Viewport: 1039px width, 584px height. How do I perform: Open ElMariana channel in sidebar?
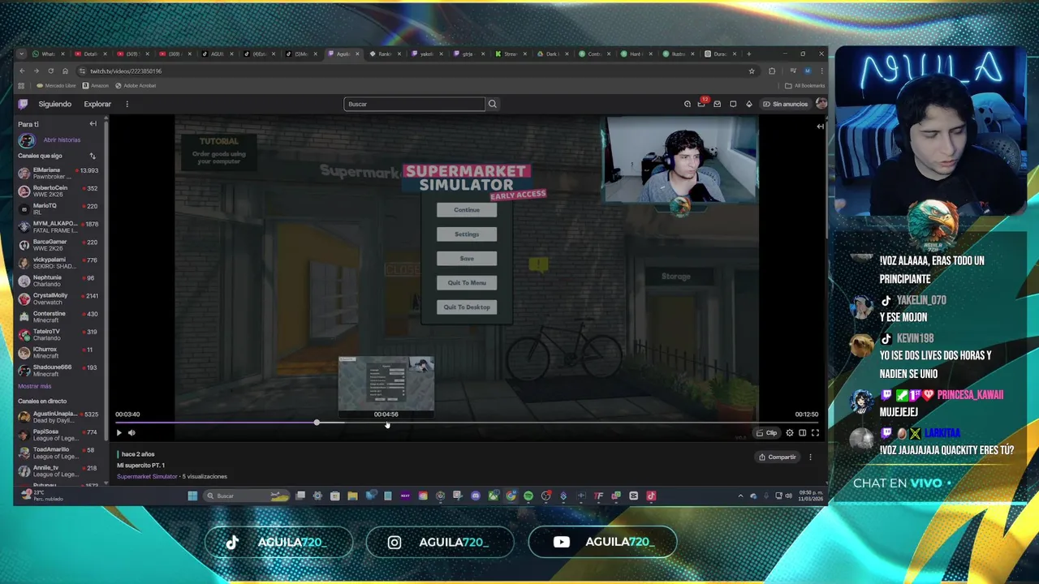click(58, 173)
